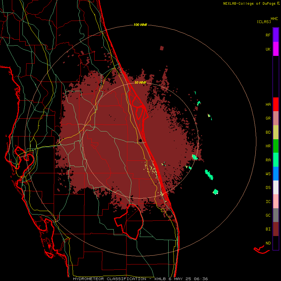Click the HR green legend swatch

tap(276, 146)
